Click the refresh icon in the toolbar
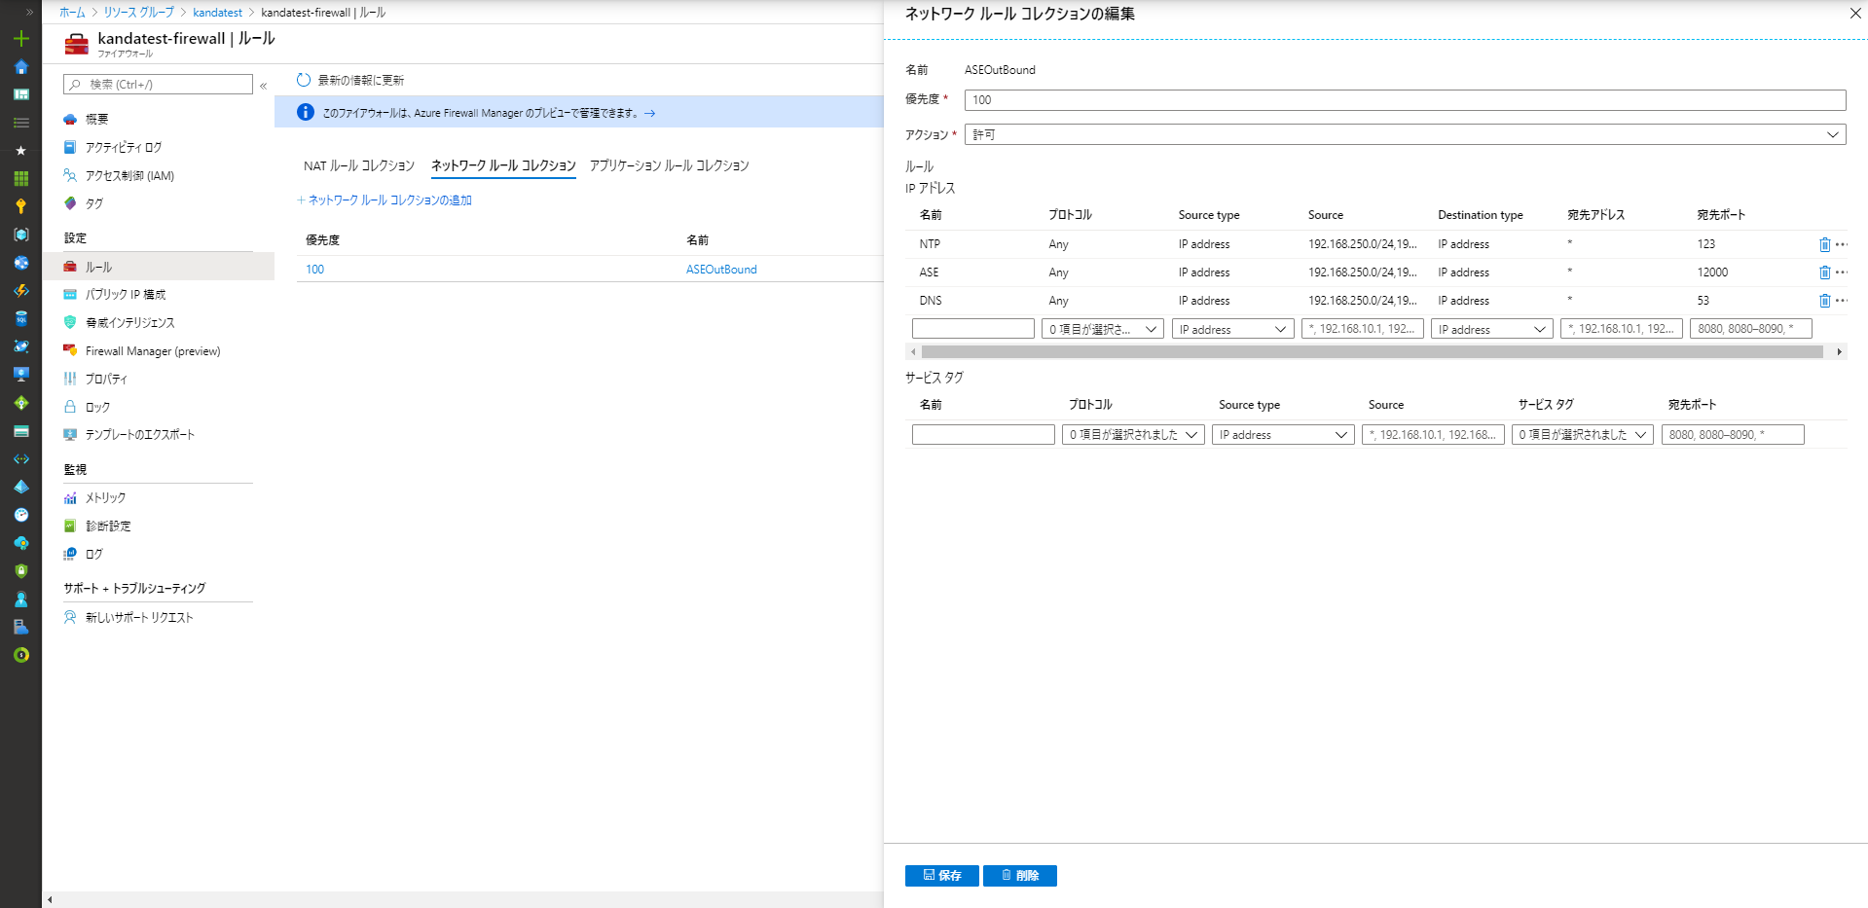1868x908 pixels. [x=304, y=80]
